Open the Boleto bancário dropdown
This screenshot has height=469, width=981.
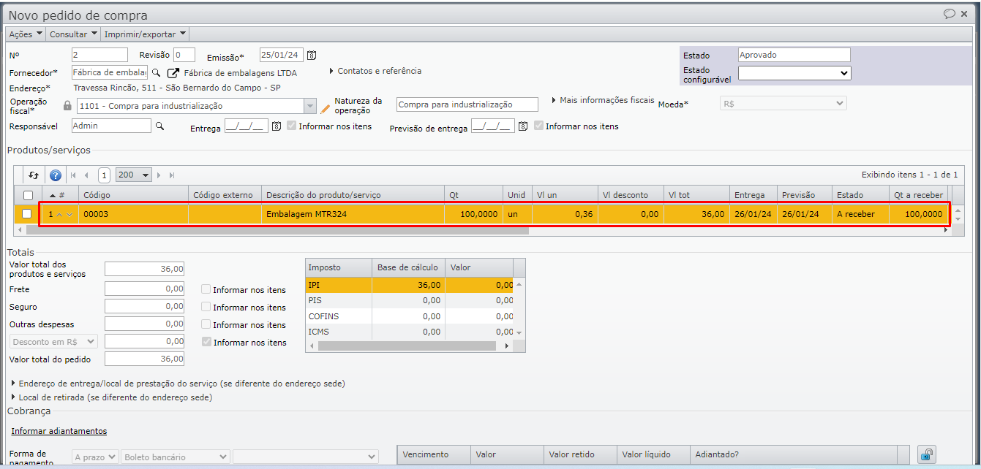(176, 457)
